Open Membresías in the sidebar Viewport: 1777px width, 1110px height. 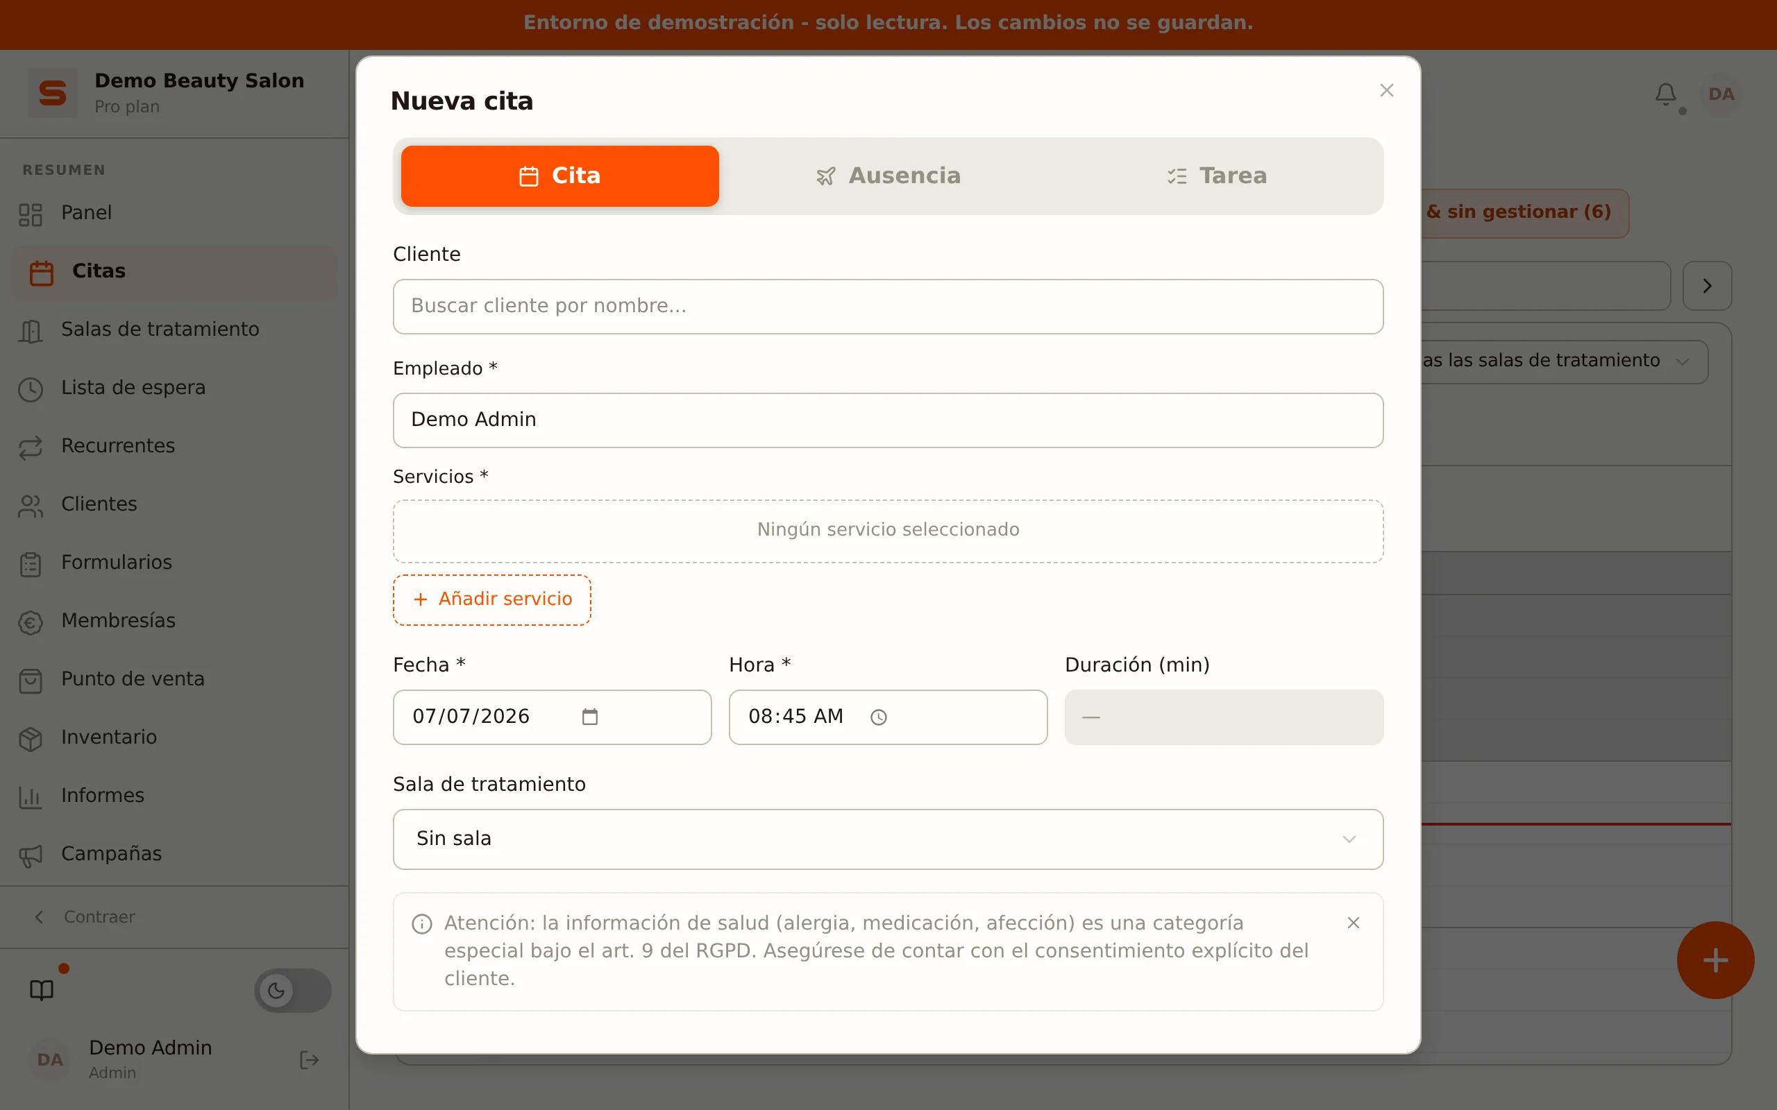point(174,621)
